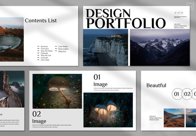Click the word 'PORTFOLIO' in the title
The height and width of the screenshot is (136, 196).
pos(126,23)
